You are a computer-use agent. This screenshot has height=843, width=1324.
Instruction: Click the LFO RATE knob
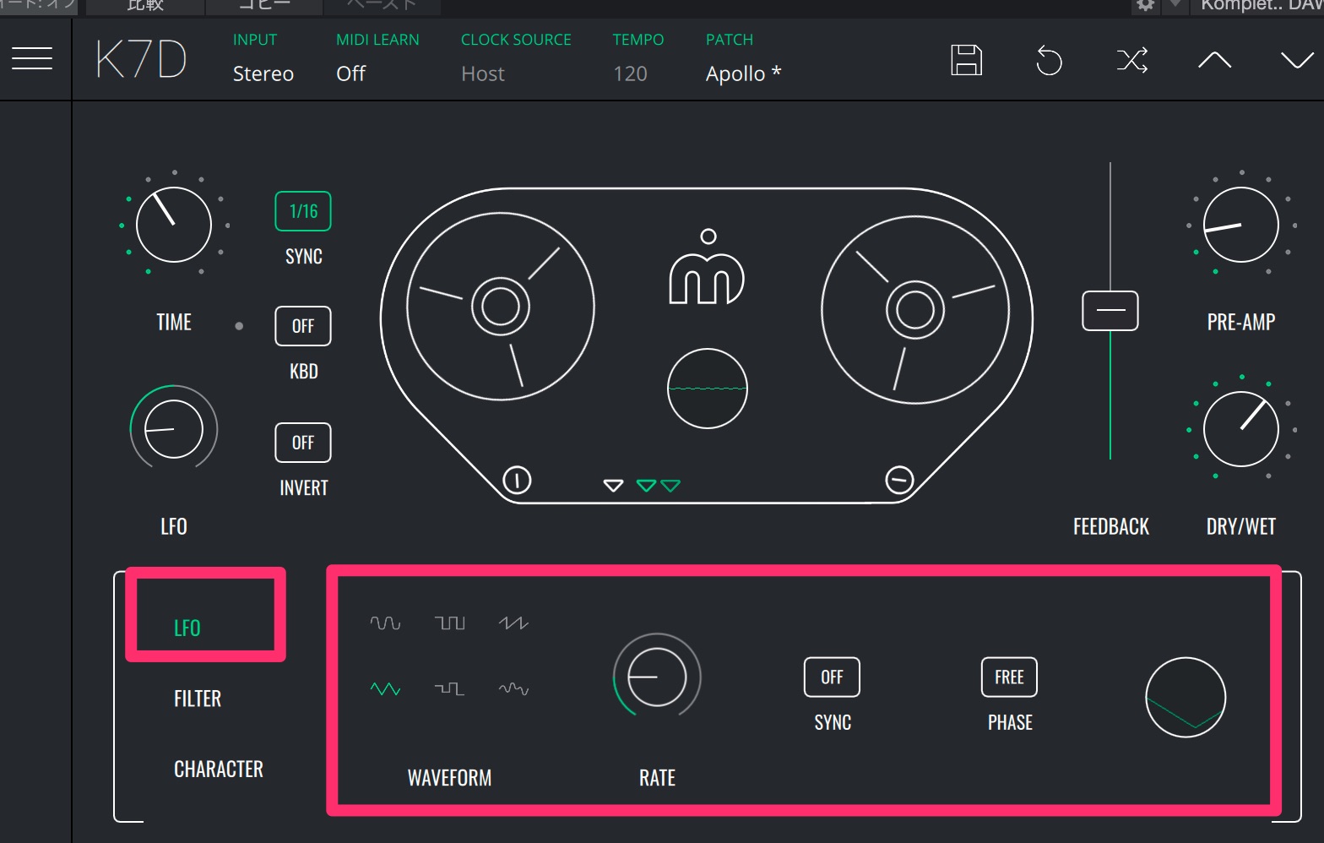pos(657,677)
